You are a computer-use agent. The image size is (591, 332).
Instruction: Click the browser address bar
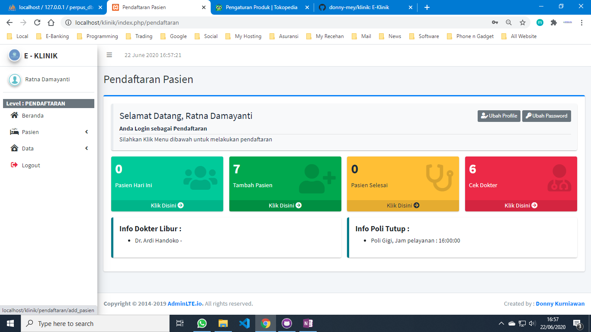[277, 22]
